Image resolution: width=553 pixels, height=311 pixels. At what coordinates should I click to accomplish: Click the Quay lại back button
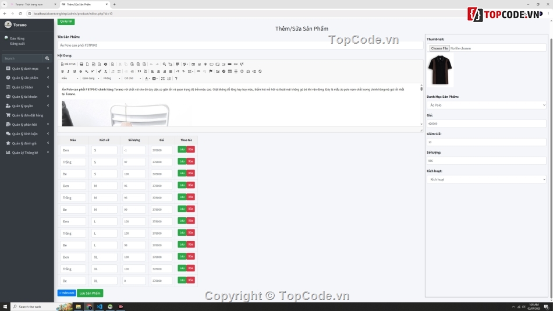point(66,22)
